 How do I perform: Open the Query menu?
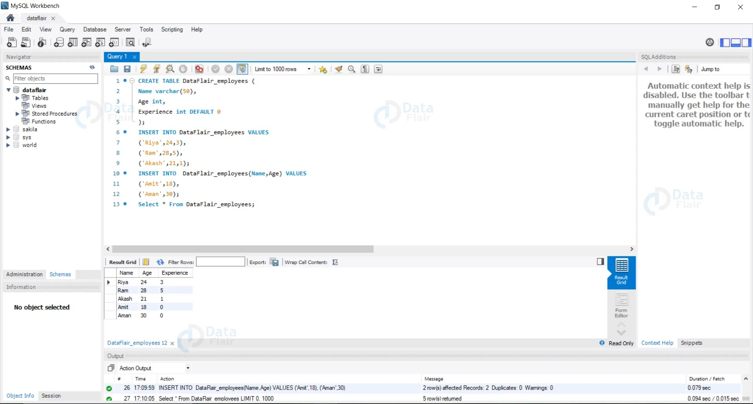[x=67, y=29]
